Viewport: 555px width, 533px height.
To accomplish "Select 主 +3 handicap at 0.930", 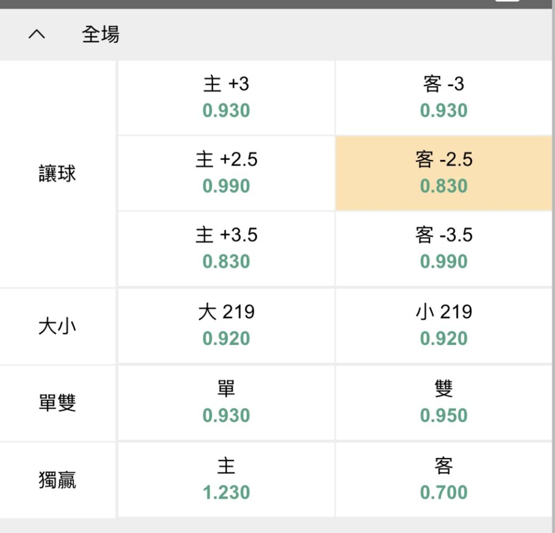I will pos(226,97).
